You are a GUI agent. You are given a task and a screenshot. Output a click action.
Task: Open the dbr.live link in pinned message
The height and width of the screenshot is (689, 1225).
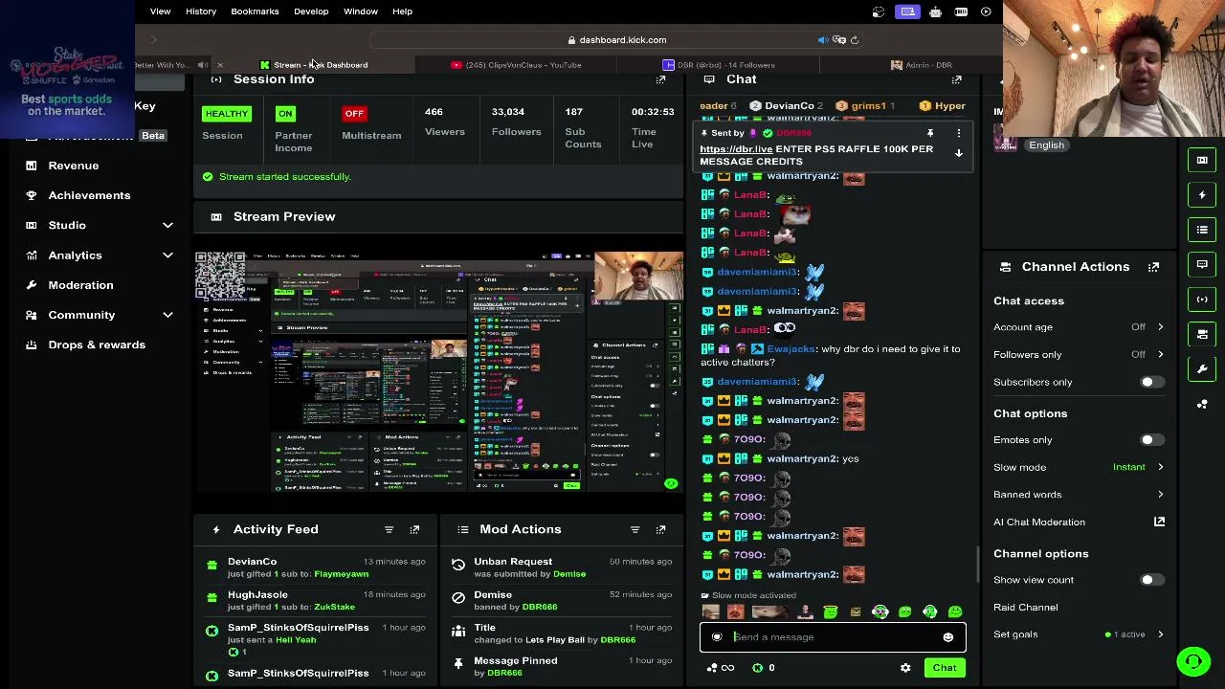736,149
